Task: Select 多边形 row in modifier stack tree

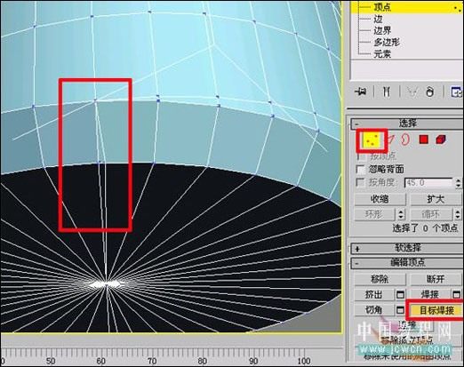Action: (x=387, y=43)
